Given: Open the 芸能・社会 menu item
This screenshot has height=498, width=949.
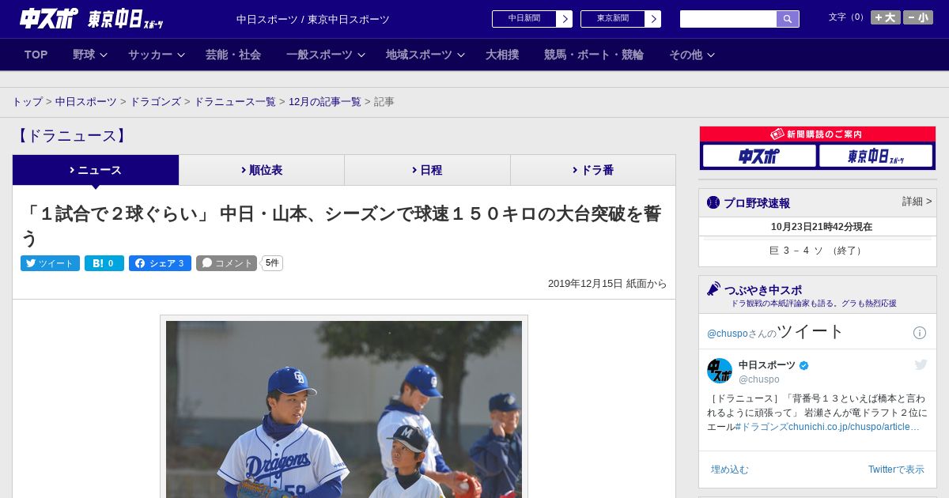Looking at the screenshot, I should 233,55.
